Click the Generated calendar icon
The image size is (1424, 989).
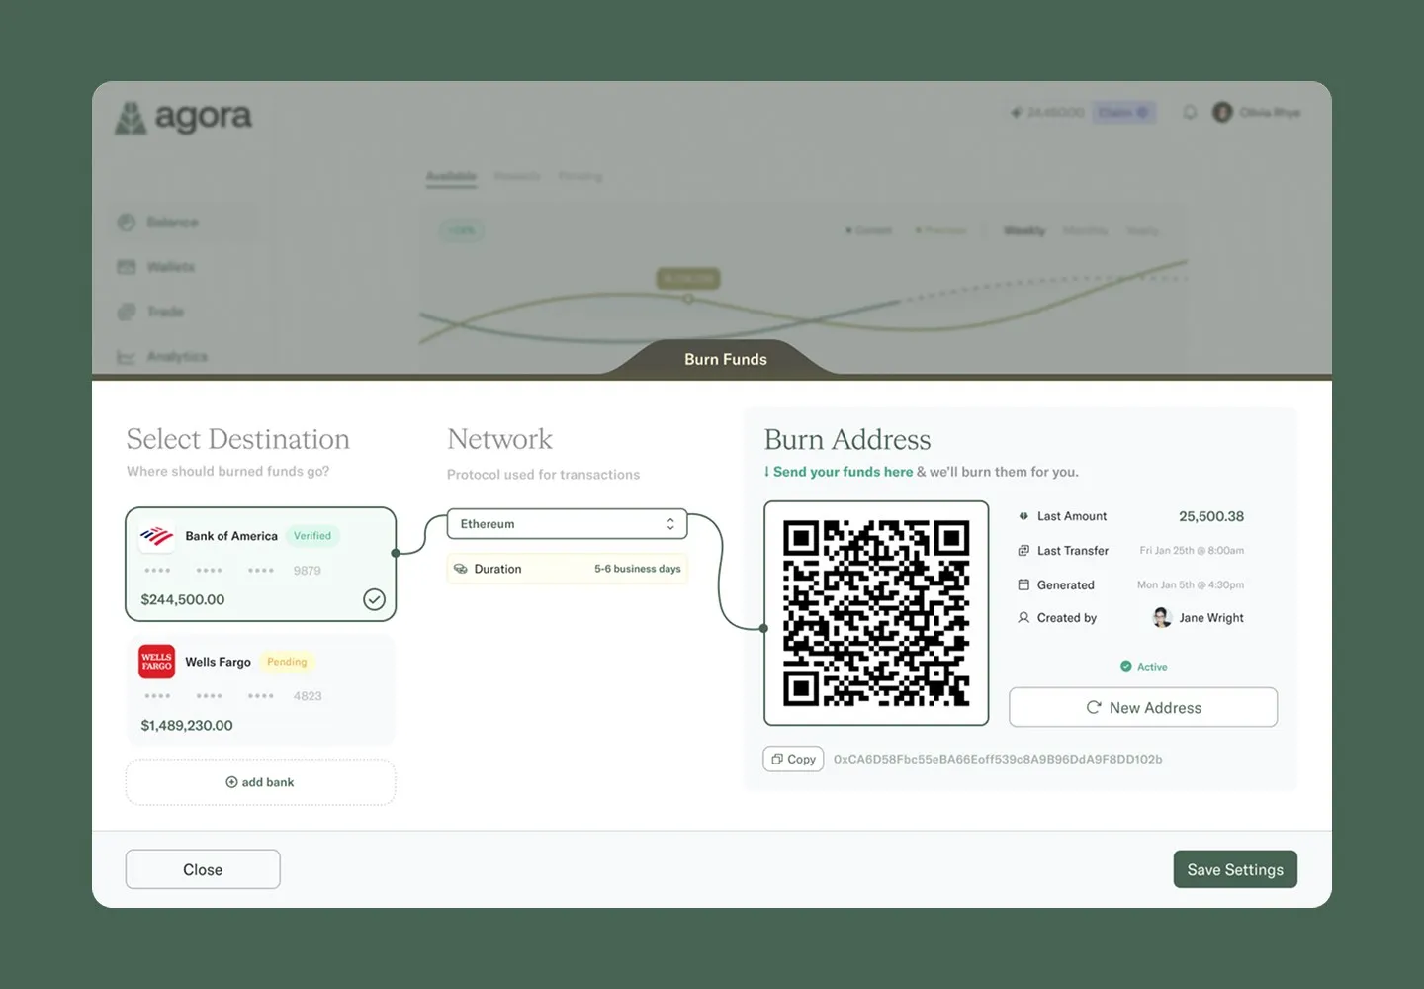(1023, 584)
